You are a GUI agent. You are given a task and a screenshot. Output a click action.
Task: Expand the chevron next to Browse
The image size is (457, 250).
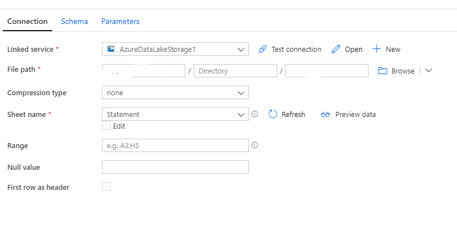tap(429, 71)
